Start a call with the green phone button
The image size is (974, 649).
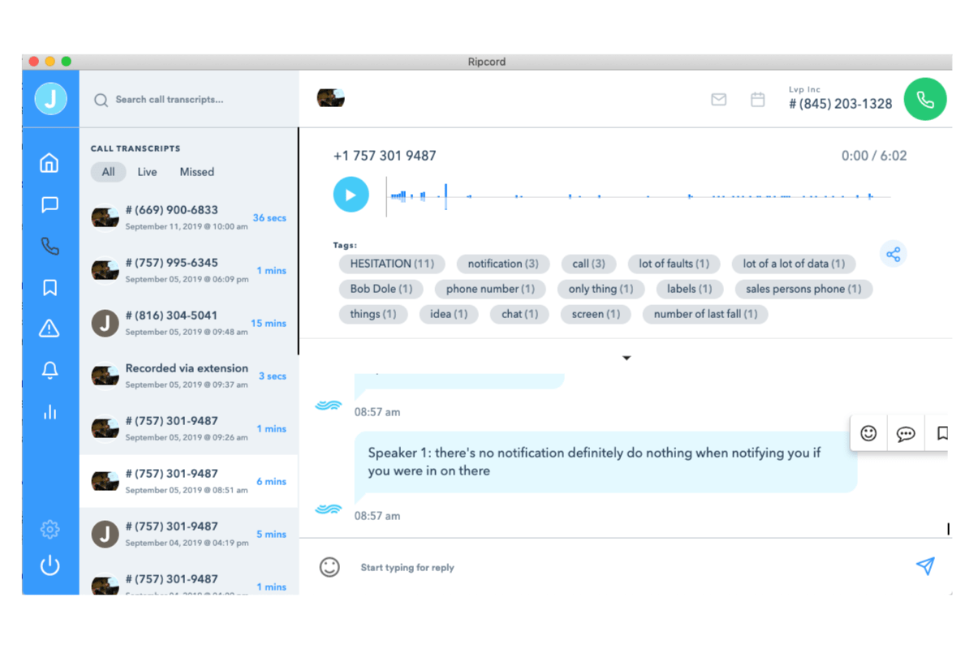click(x=924, y=100)
